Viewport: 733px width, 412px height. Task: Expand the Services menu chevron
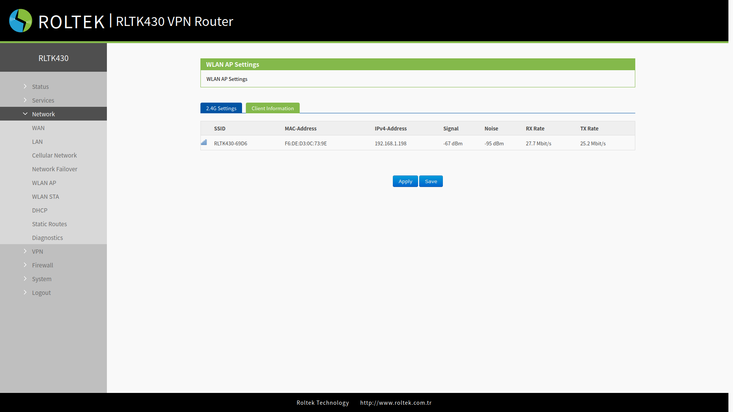pos(25,100)
